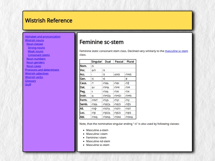This screenshot has width=215, height=161.
Task: Click the Abl. row label
Action: point(85,117)
